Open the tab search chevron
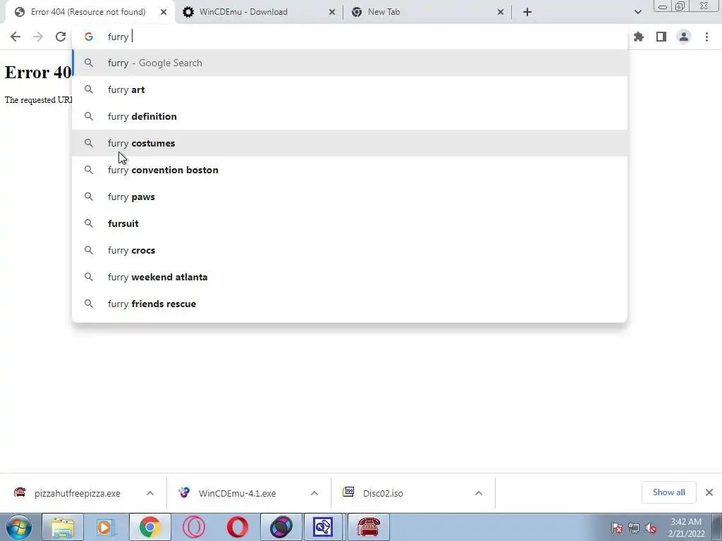Screen dimensions: 722x541 (x=637, y=12)
